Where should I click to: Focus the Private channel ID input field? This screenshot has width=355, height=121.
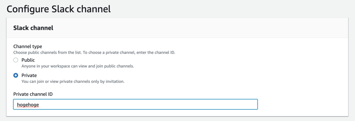pyautogui.click(x=135, y=104)
